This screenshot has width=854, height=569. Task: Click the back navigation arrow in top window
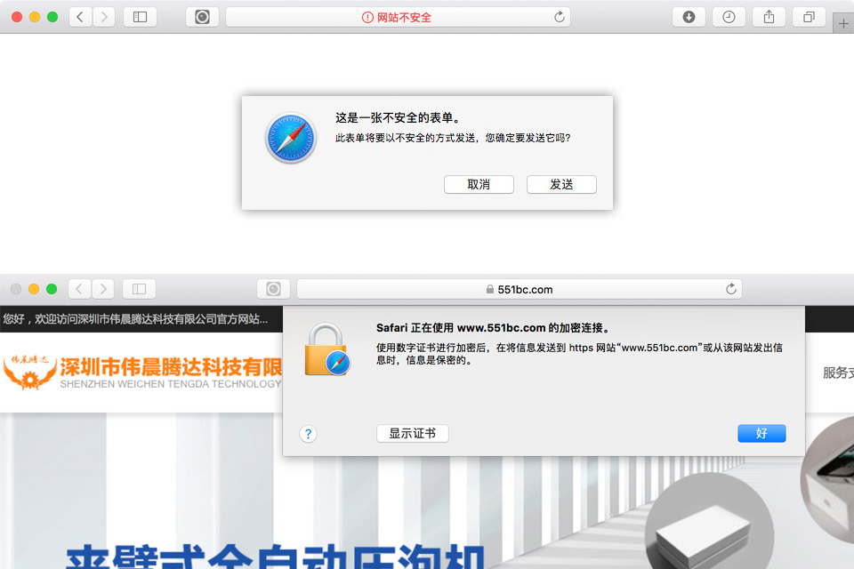pyautogui.click(x=78, y=16)
